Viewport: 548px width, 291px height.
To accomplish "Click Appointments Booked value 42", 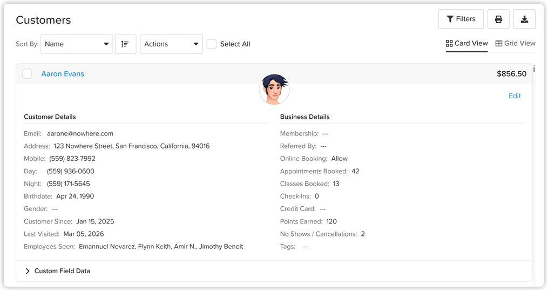I will pyautogui.click(x=355, y=171).
